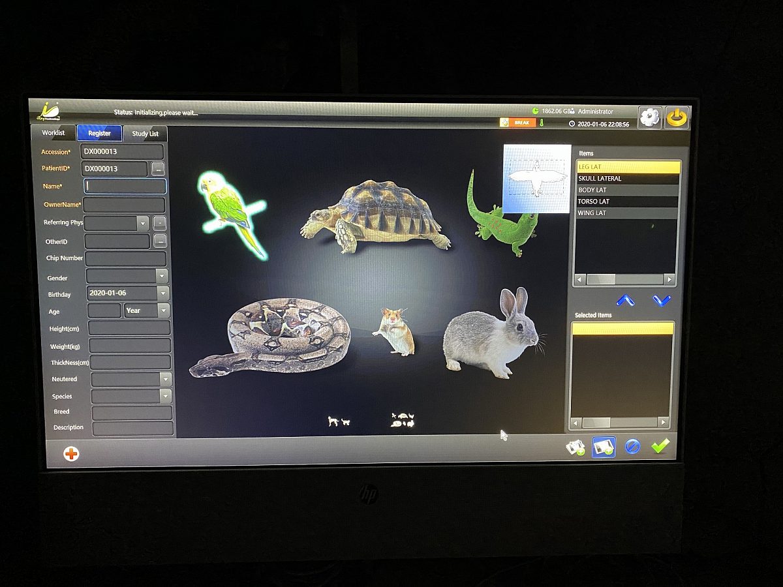Click the Age number field
Screen dimensions: 783x587
[104, 310]
